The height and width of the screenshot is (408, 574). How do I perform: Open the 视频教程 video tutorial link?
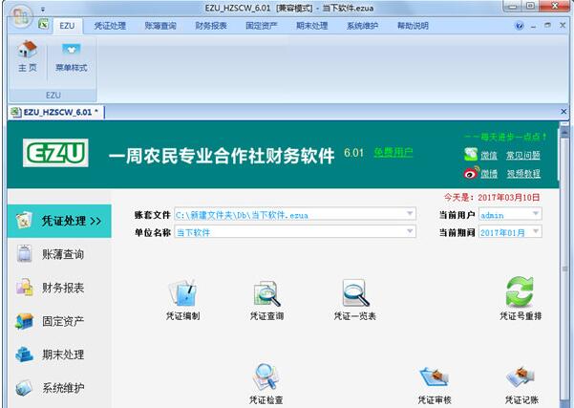(523, 173)
